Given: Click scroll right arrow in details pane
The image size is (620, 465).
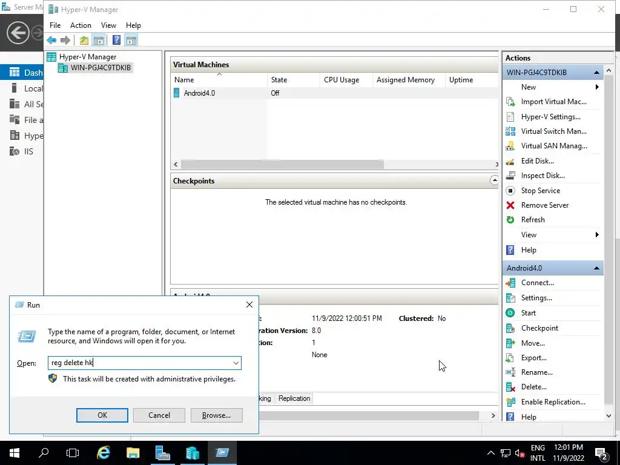Looking at the screenshot, I should click(x=493, y=415).
